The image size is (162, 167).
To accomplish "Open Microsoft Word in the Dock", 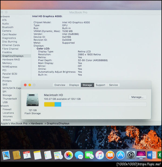I will [151, 155].
